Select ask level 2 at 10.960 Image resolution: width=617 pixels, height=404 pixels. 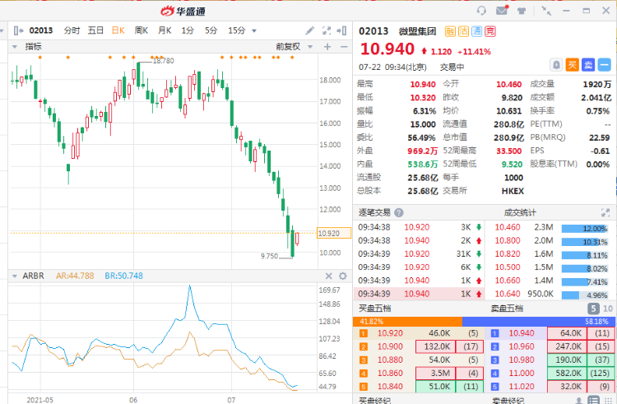[x=550, y=346]
